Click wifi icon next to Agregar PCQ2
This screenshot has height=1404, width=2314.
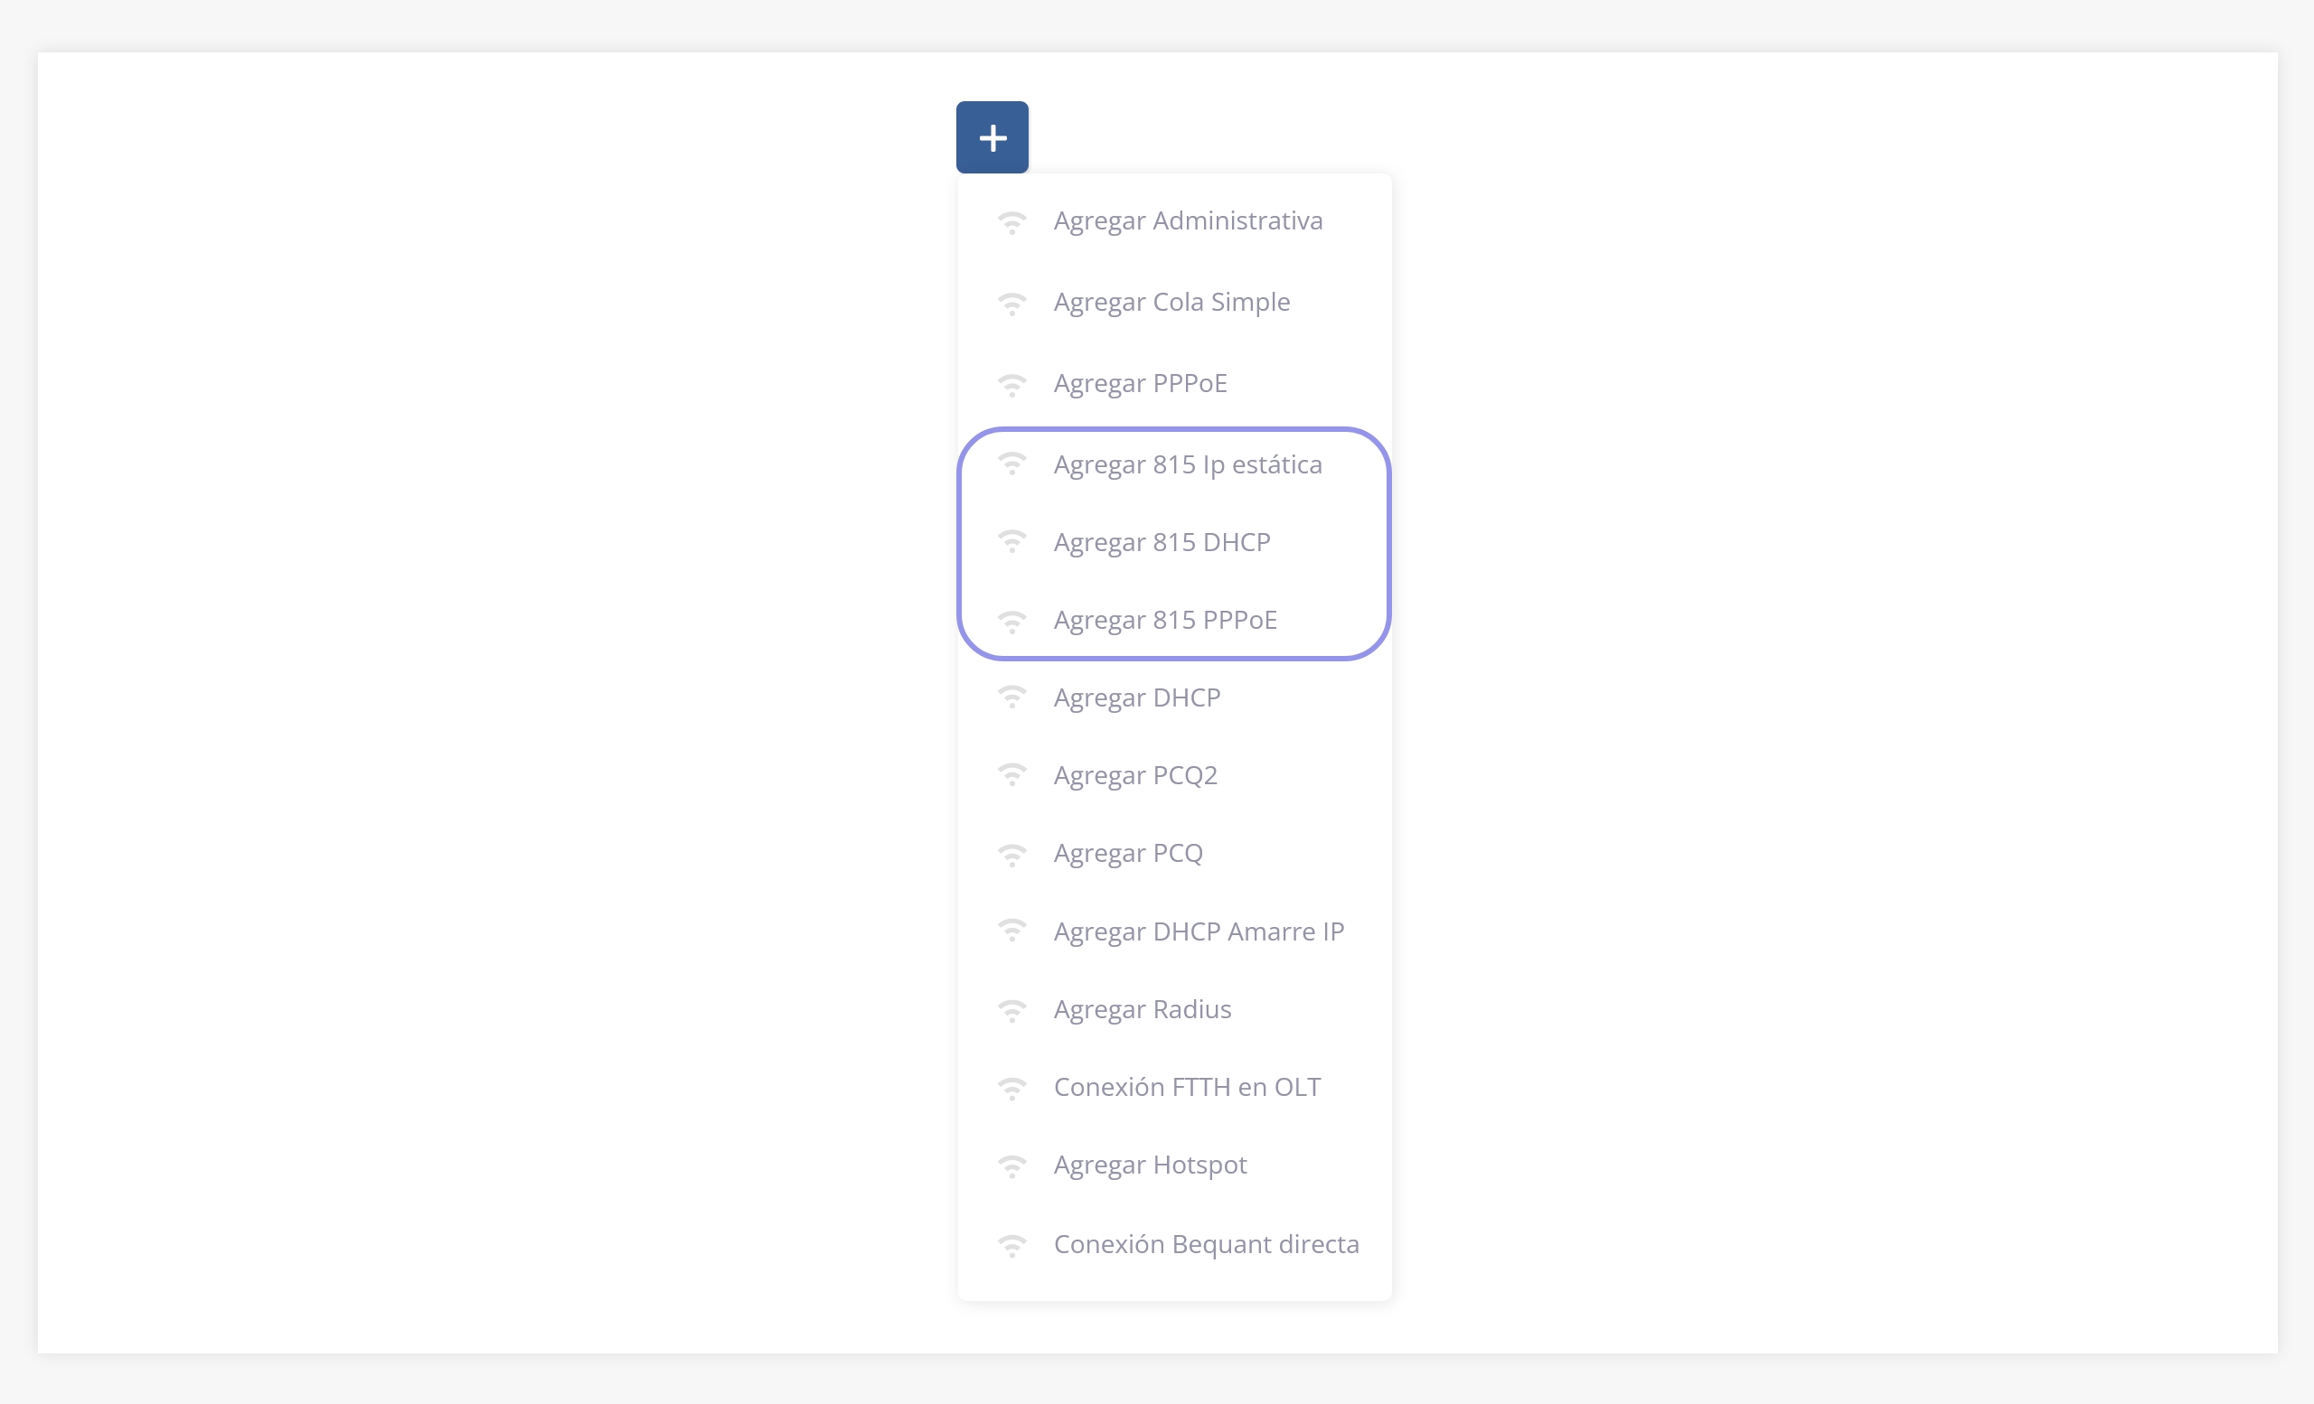pos(1011,775)
